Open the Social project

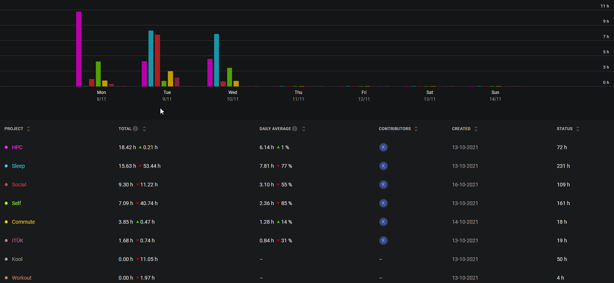pos(19,185)
